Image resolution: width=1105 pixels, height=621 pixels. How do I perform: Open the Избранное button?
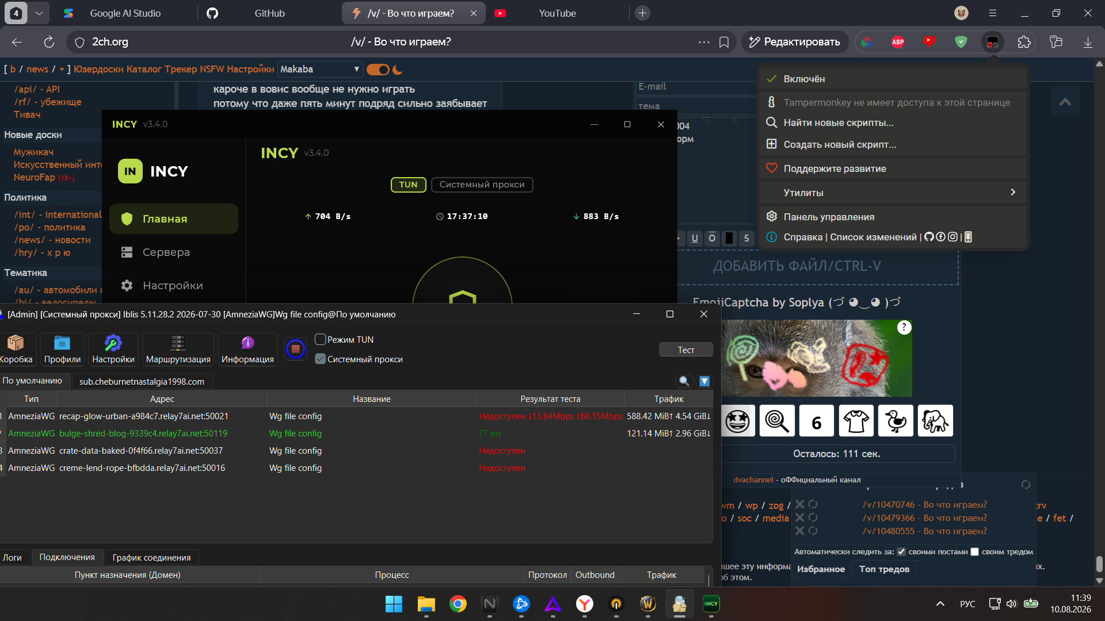[821, 569]
